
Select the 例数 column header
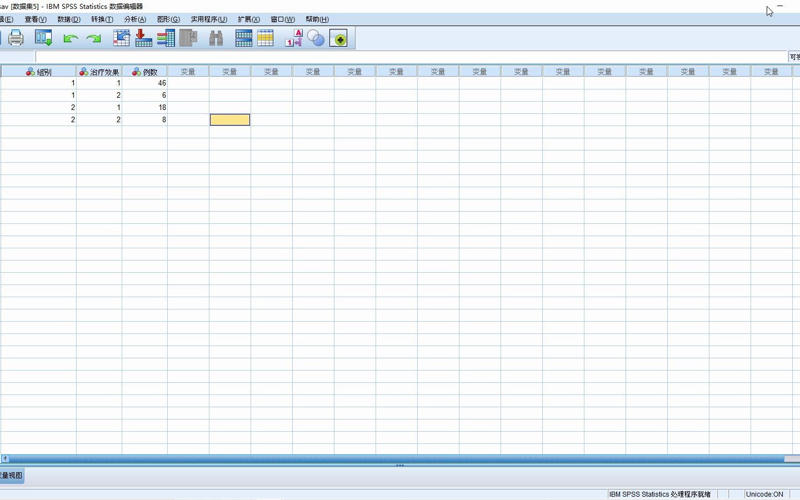click(144, 72)
